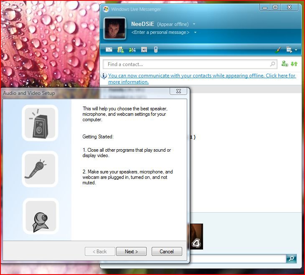
Task: Click the Find a contact search box
Action: click(x=190, y=64)
